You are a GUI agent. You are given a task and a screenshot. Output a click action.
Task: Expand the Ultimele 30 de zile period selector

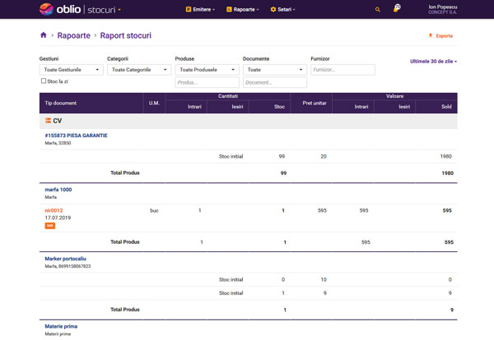pyautogui.click(x=433, y=62)
